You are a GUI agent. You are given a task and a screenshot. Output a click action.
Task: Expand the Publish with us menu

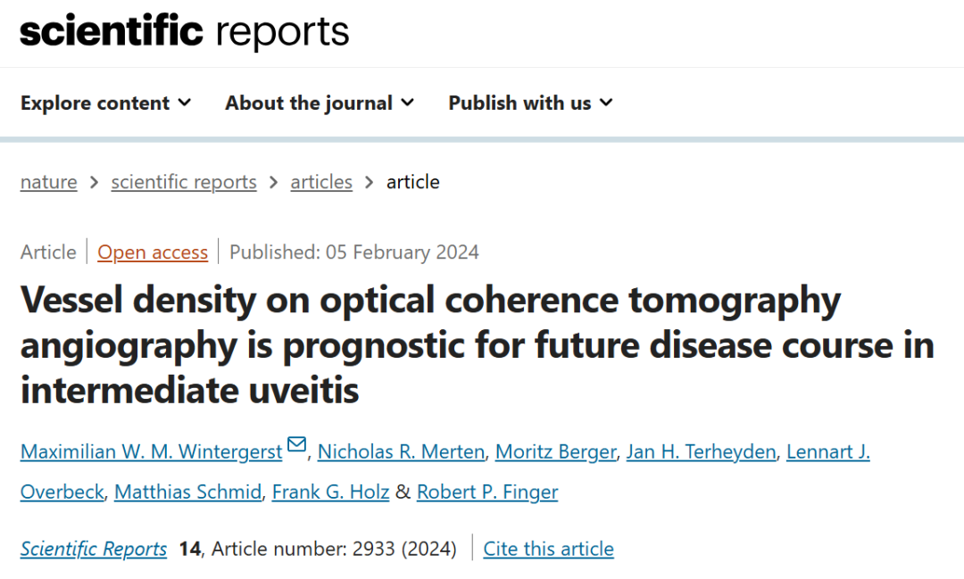coord(530,103)
